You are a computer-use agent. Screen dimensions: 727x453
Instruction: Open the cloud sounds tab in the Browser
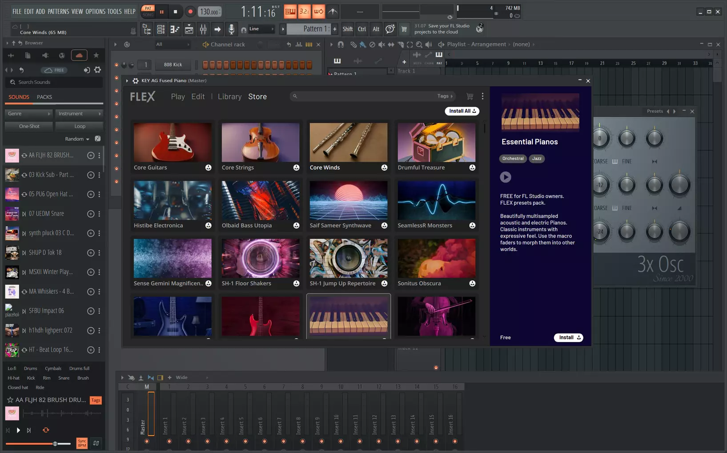click(x=79, y=56)
